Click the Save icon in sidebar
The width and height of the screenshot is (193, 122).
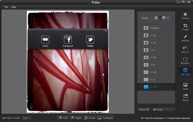(x=185, y=86)
